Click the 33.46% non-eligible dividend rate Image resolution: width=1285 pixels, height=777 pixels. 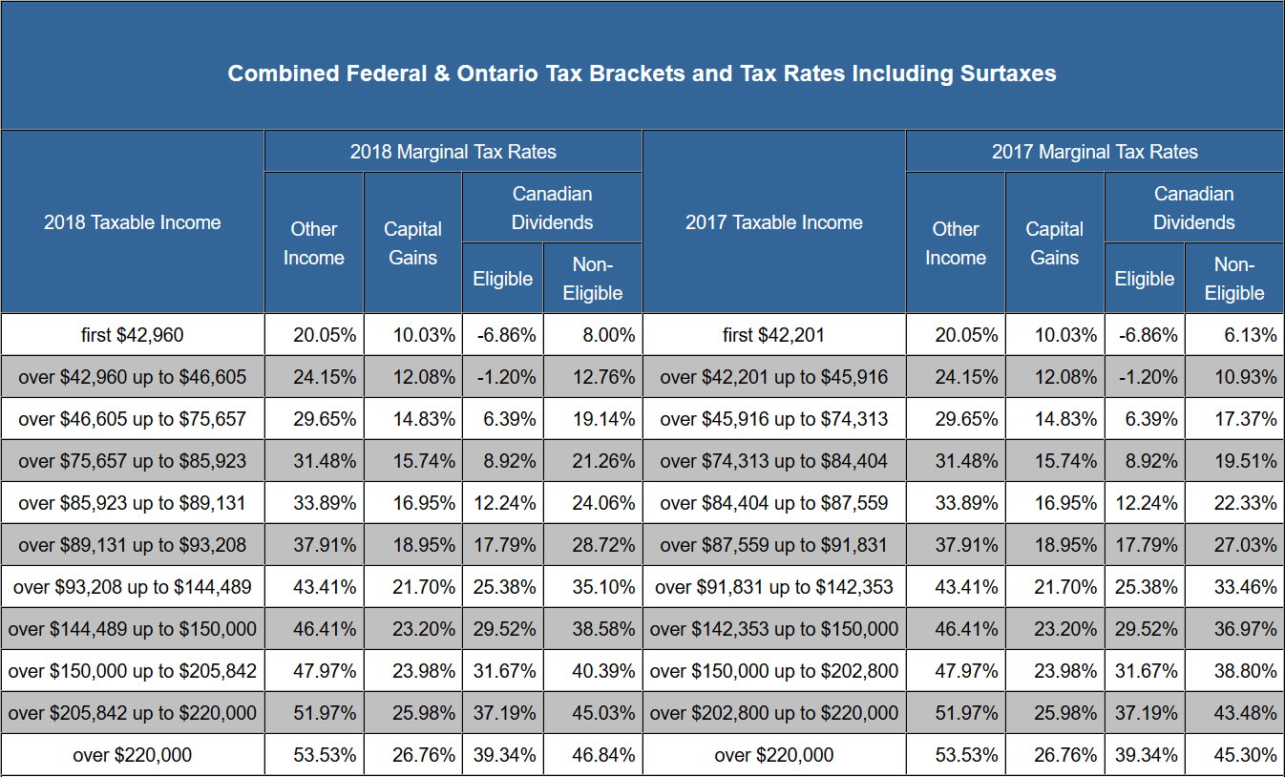click(1234, 586)
